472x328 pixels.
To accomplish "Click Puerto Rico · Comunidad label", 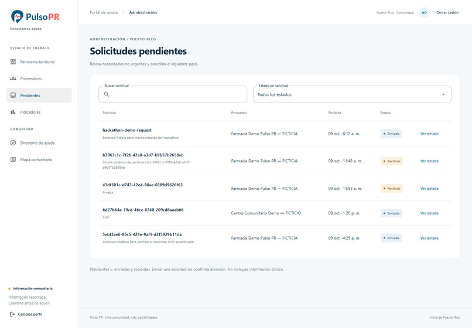I will tap(395, 13).
